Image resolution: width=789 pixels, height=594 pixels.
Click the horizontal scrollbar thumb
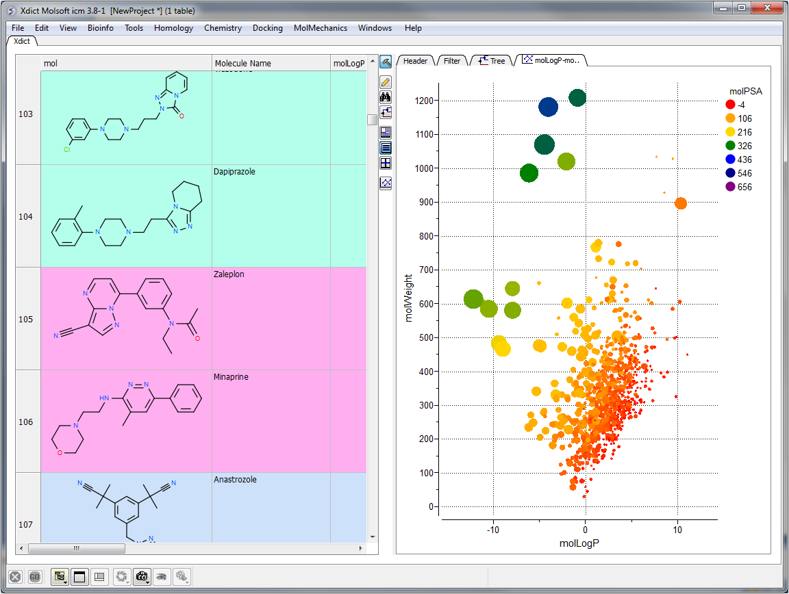[77, 548]
